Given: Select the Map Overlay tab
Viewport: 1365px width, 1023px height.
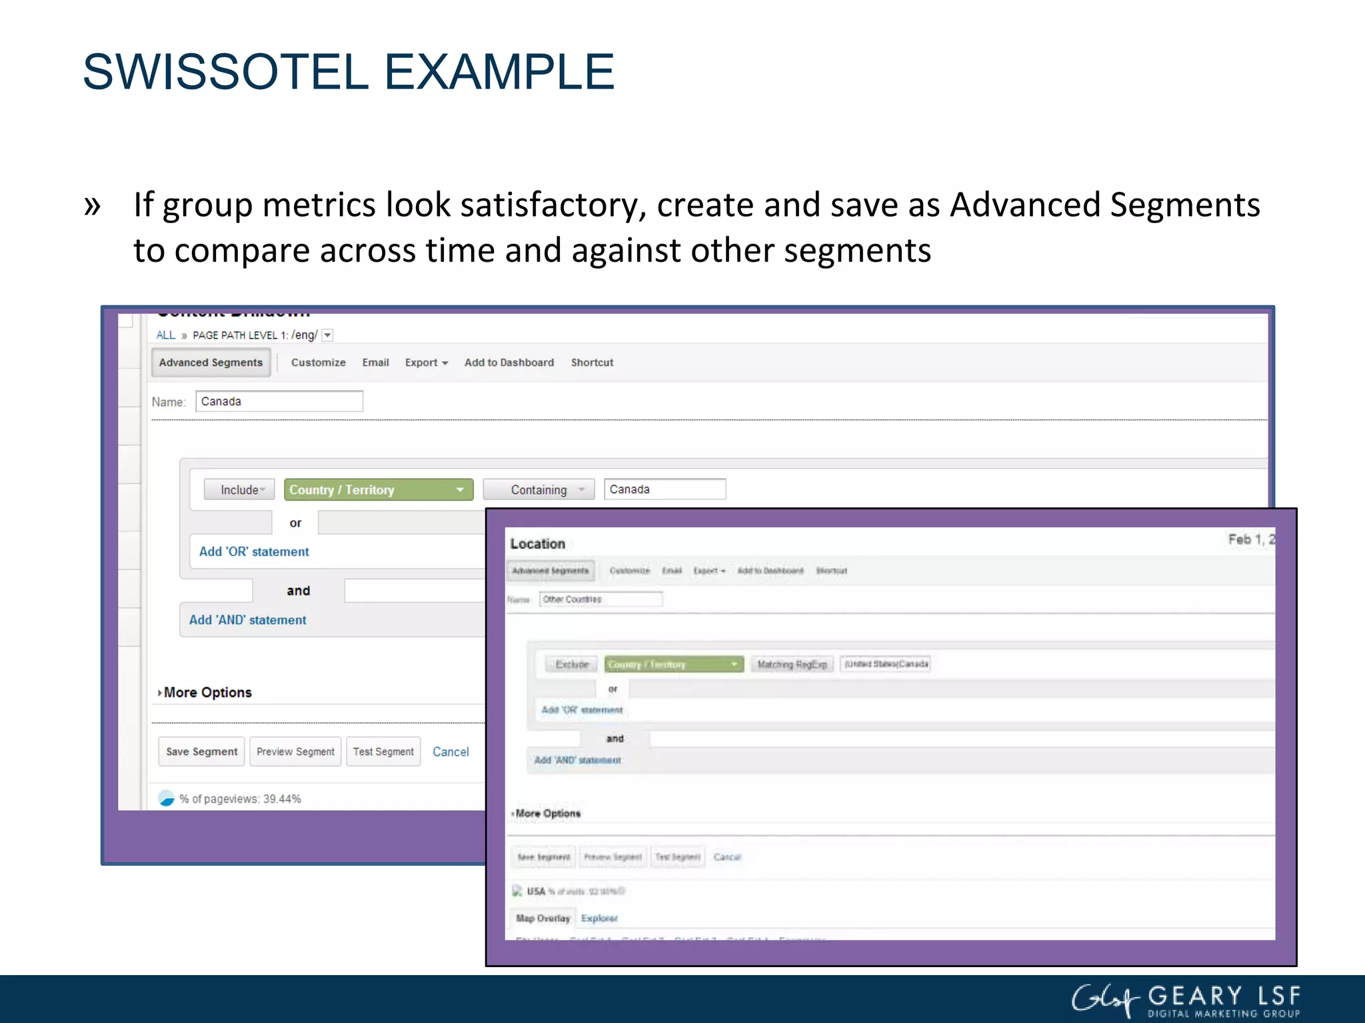Looking at the screenshot, I should tap(543, 918).
